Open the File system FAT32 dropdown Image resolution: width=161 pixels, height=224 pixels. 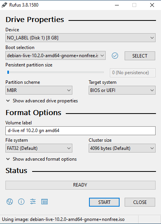[39, 148]
